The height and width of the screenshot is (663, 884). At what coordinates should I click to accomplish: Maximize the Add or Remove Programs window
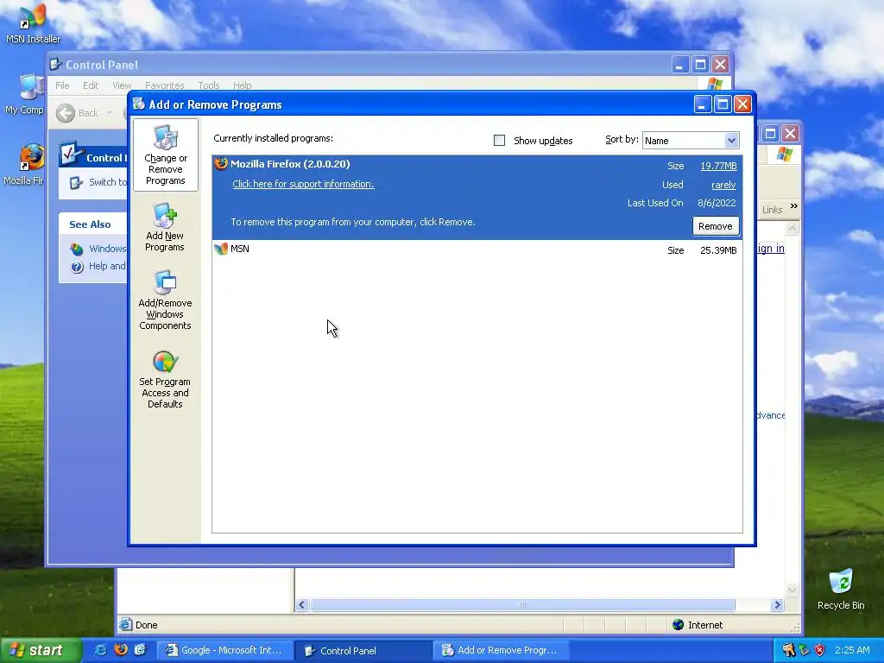(x=723, y=104)
